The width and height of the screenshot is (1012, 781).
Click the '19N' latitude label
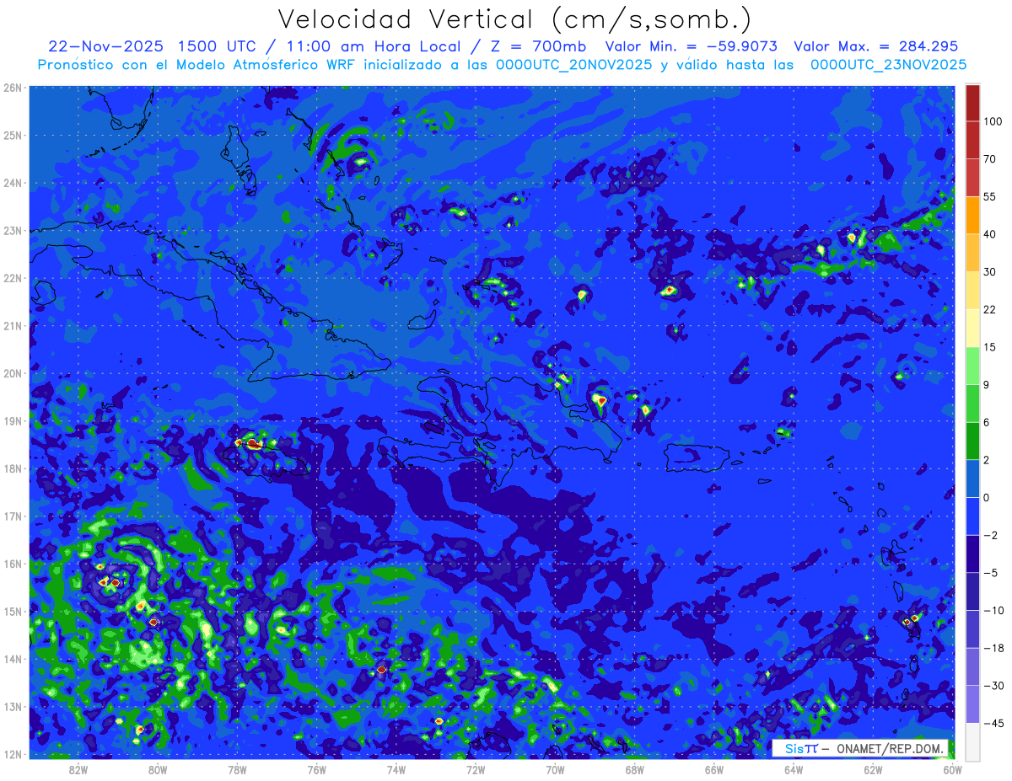[x=13, y=420]
